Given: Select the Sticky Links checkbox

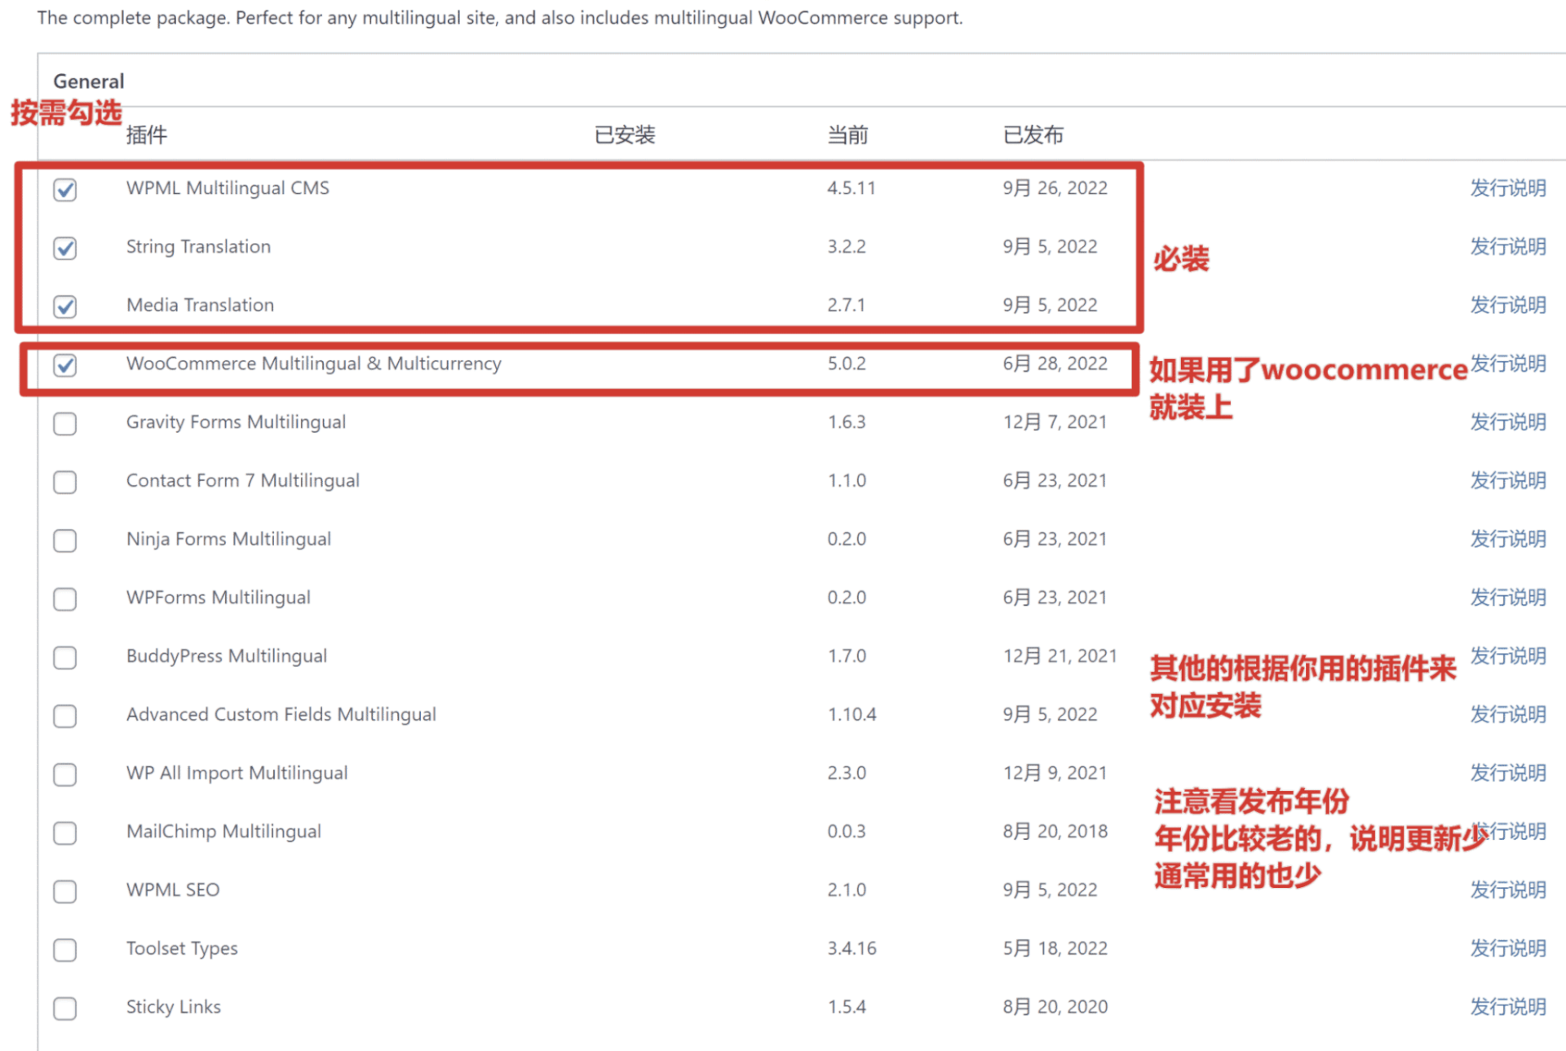Looking at the screenshot, I should pos(65,1009).
